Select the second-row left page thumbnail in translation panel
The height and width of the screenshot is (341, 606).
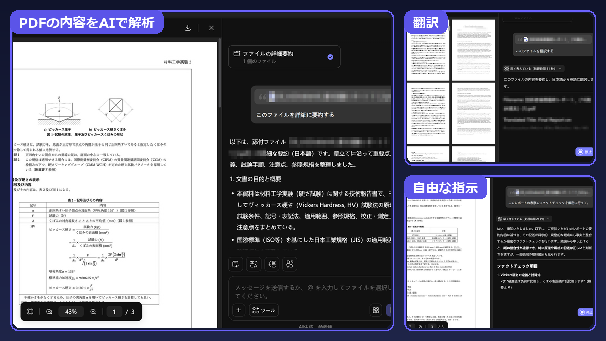[428, 112]
